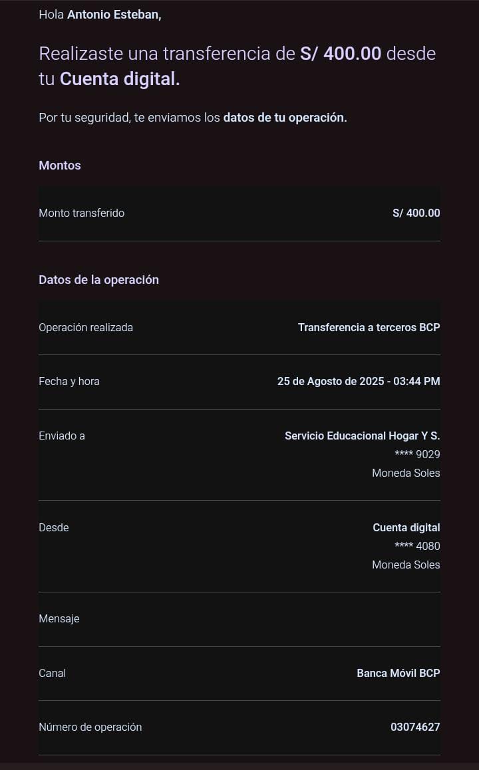
Task: Click the recipient name Antonio Esteban in greeting
Action: pos(114,15)
